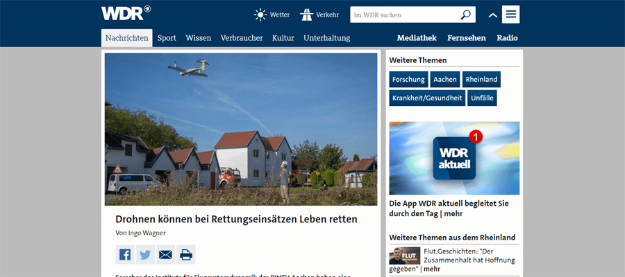
Task: Click the 'Weitere Themen' heading
Action: 418,60
